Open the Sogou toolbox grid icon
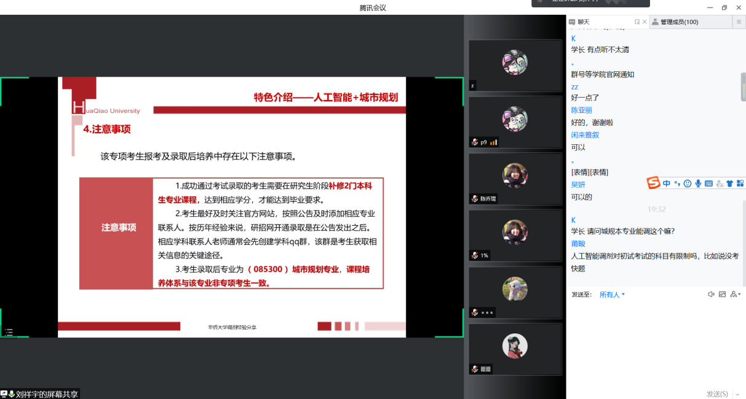The image size is (746, 399). 740,183
